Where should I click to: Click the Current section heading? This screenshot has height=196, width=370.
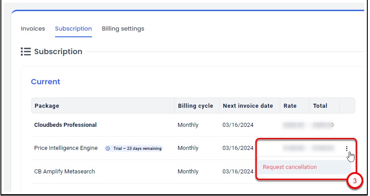point(45,82)
